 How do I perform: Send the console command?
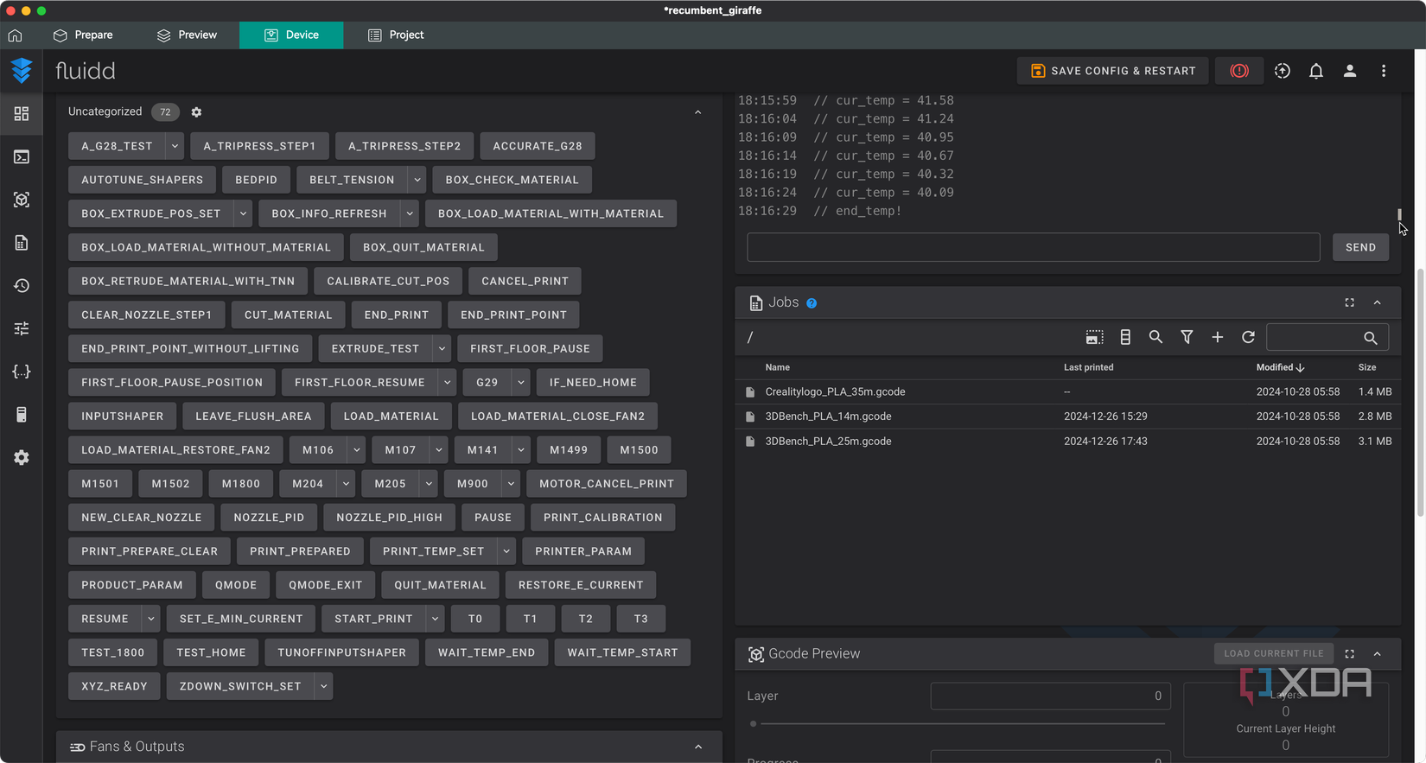click(1360, 247)
